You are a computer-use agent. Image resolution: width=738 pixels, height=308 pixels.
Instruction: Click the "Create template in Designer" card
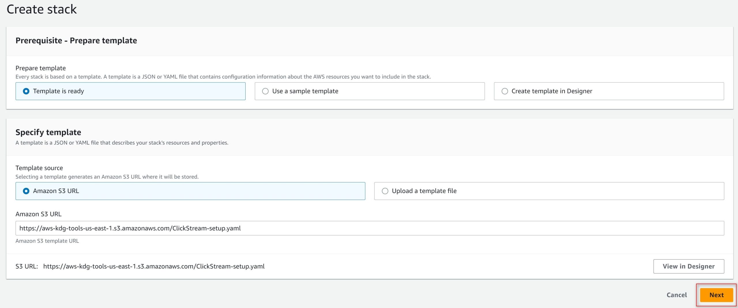(x=609, y=91)
